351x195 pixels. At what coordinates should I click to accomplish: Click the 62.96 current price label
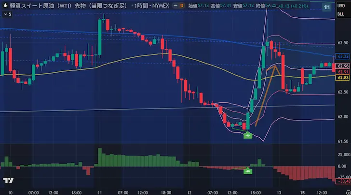(x=343, y=66)
